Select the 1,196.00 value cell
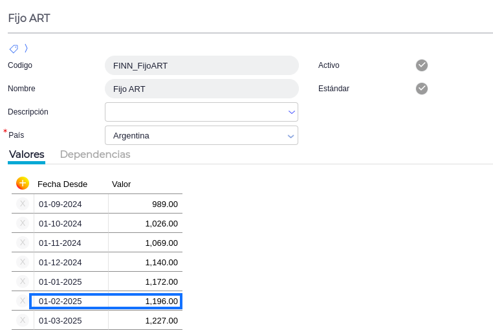This screenshot has width=493, height=330. (145, 301)
